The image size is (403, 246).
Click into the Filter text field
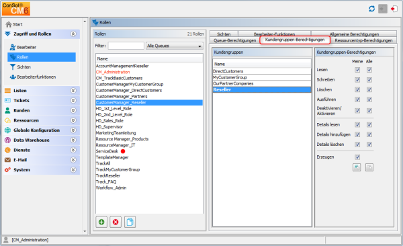pyautogui.click(x=126, y=46)
